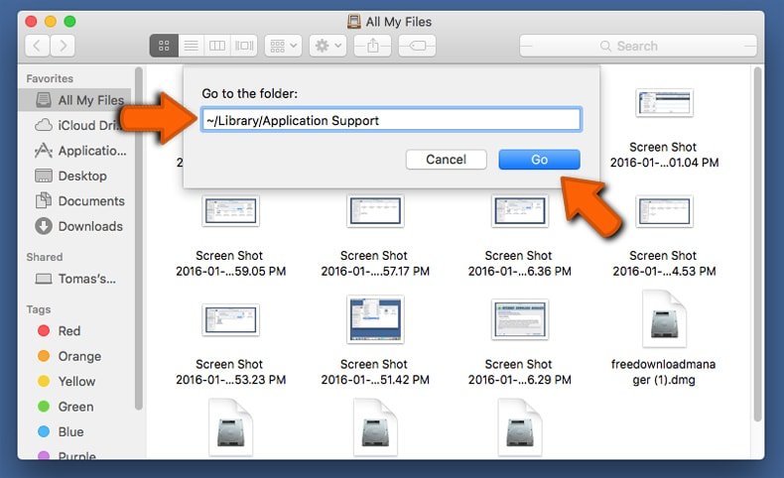Click the Go to the folder path field

click(389, 120)
